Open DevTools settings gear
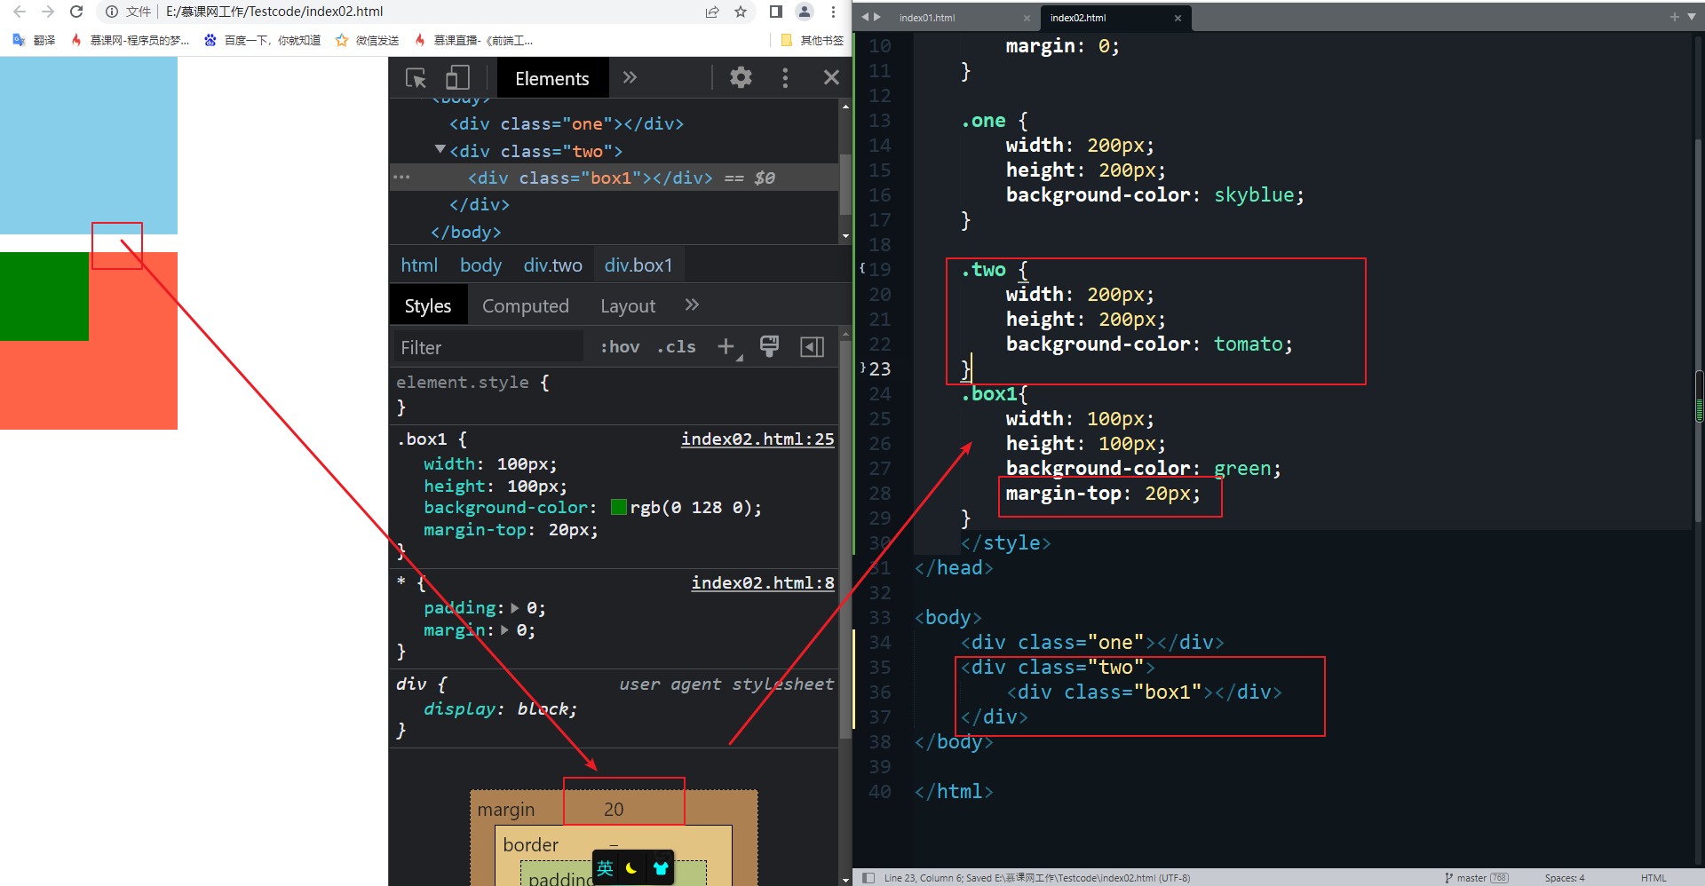Image resolution: width=1705 pixels, height=886 pixels. 741,78
